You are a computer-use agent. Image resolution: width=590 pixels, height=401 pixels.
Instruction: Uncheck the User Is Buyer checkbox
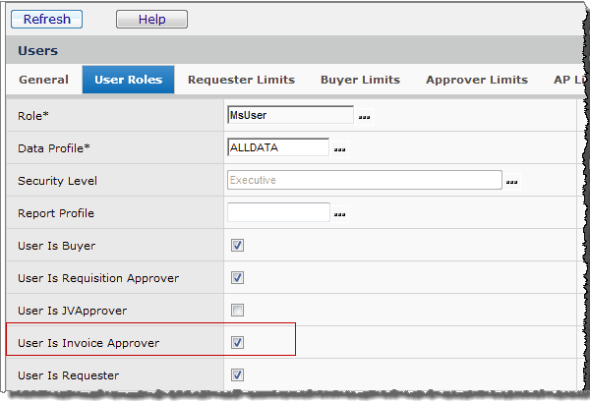[x=237, y=246]
